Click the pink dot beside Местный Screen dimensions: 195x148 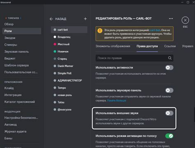point(55,44)
